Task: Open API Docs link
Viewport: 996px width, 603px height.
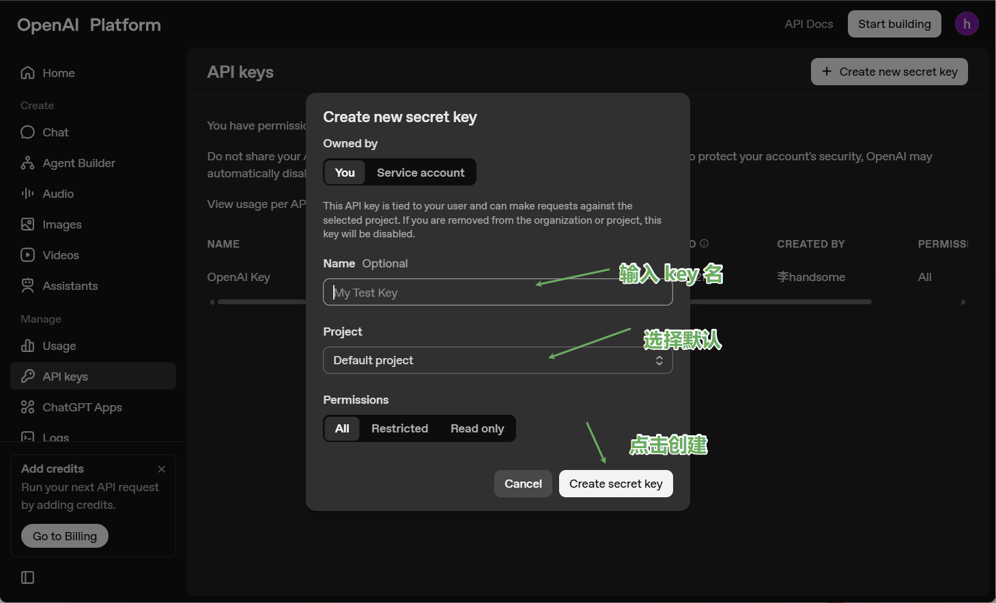Action: click(809, 24)
